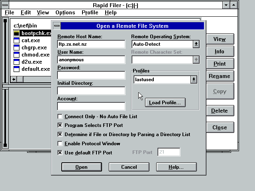Enable Protocol Window checkbox
The width and height of the screenshot is (255, 191).
click(x=60, y=144)
